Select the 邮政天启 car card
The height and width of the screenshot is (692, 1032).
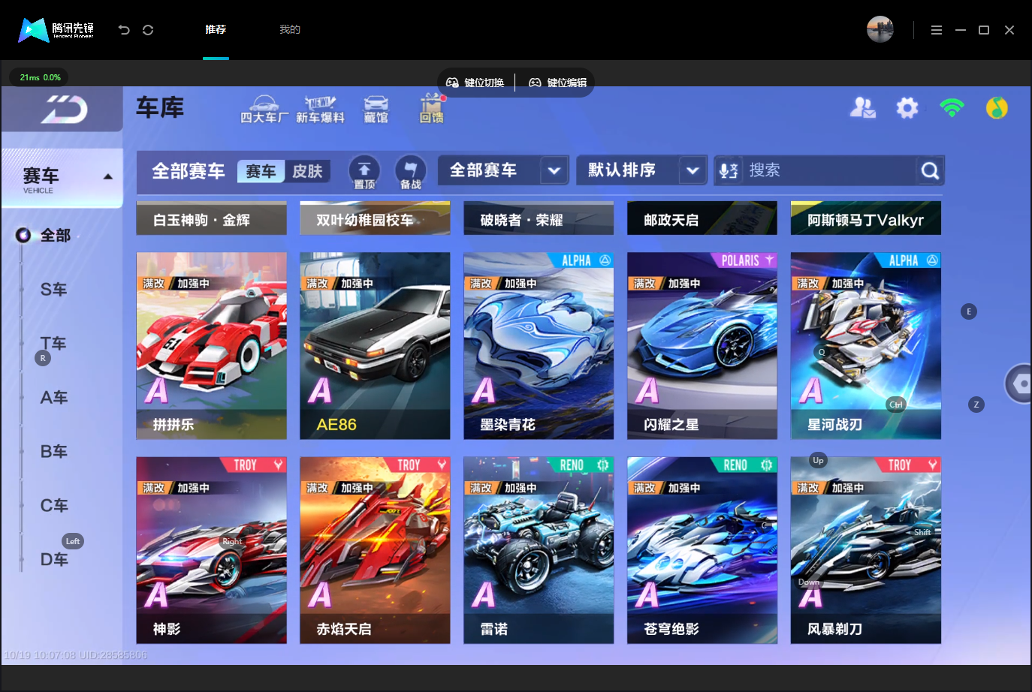coord(702,218)
